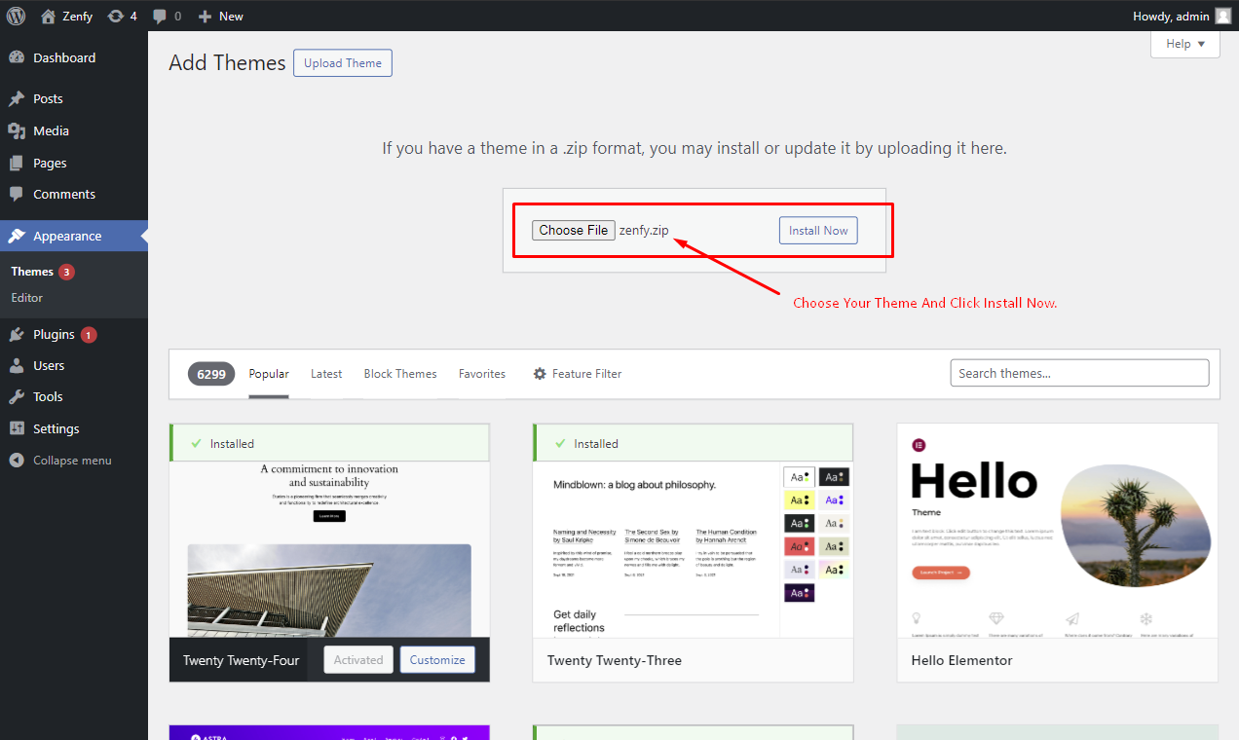Click the Users person icon
This screenshot has height=740, width=1239.
pos(17,365)
